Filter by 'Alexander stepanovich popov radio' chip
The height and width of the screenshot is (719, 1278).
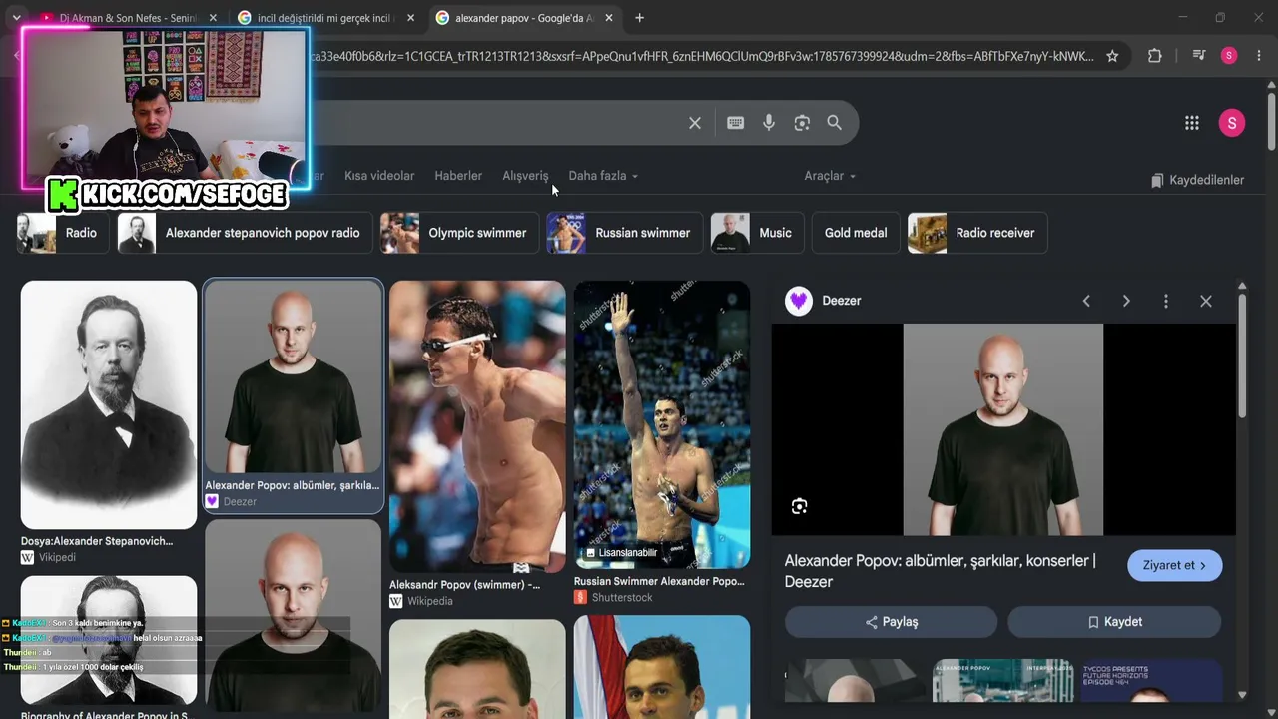pyautogui.click(x=245, y=233)
